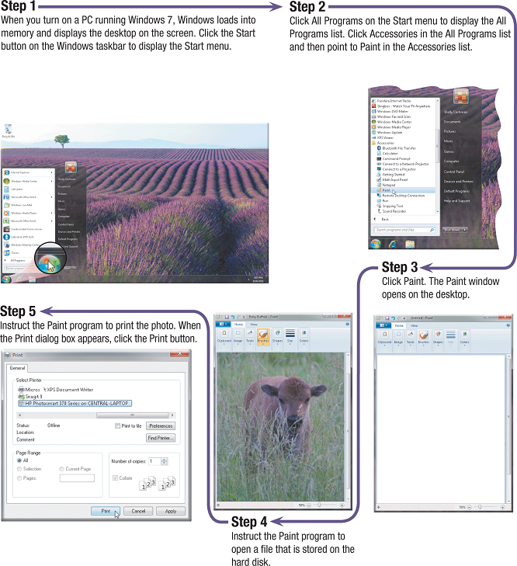Screen dimensions: 517x566
Task: Click the Undo icon in the Untitled Paint title bar
Action: pyautogui.click(x=393, y=318)
